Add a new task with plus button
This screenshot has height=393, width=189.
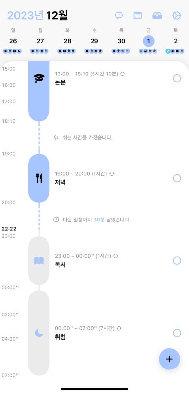point(169,359)
